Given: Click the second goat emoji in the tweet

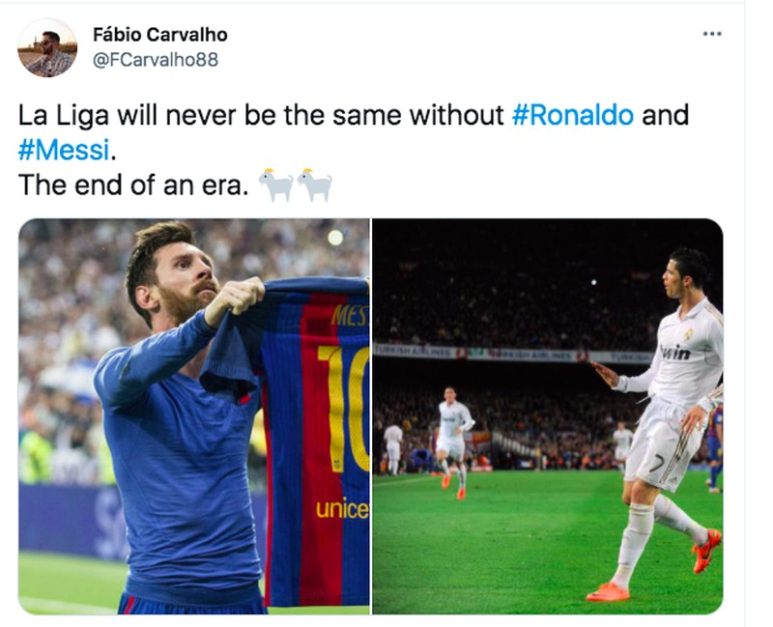Looking at the screenshot, I should coord(311,184).
